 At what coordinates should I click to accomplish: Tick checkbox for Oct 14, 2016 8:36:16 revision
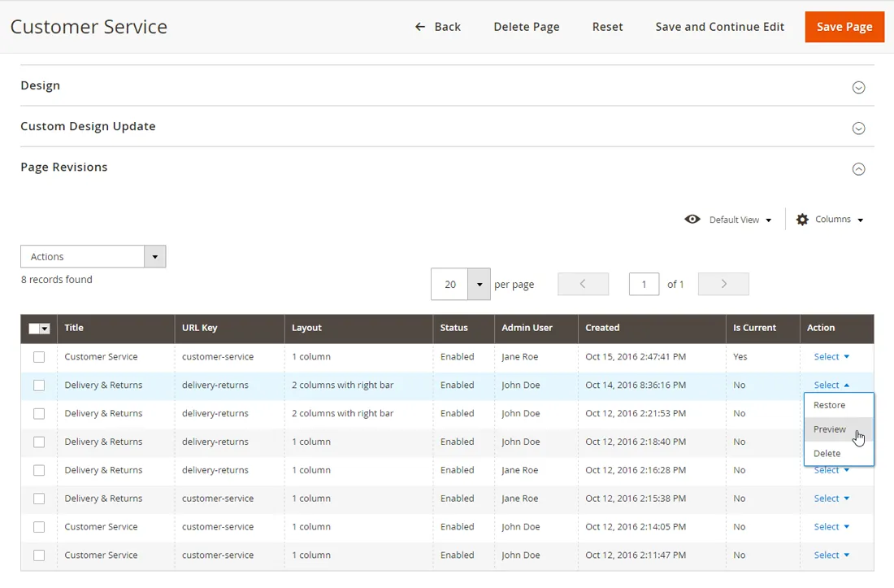[x=39, y=385]
